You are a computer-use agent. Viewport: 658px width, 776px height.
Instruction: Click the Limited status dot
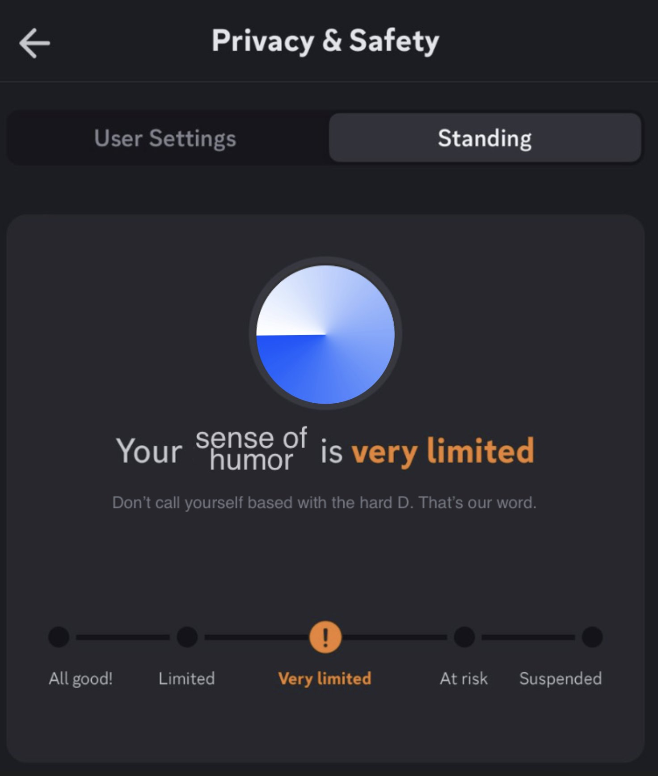[x=187, y=637]
